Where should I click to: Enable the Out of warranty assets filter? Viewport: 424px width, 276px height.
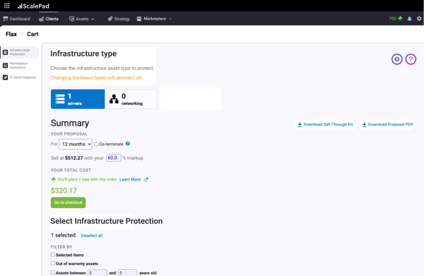tap(53, 264)
